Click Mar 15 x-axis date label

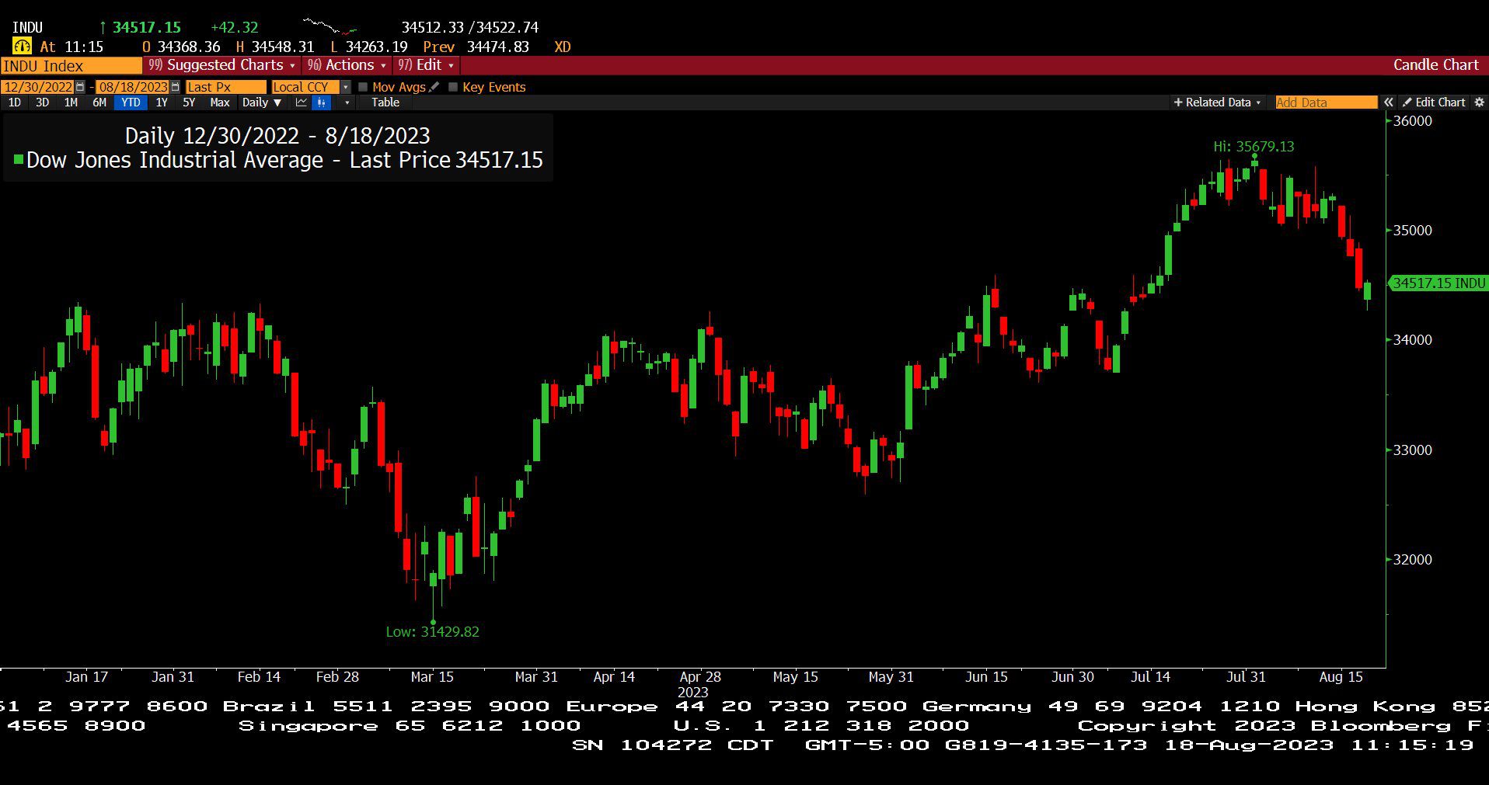point(432,677)
